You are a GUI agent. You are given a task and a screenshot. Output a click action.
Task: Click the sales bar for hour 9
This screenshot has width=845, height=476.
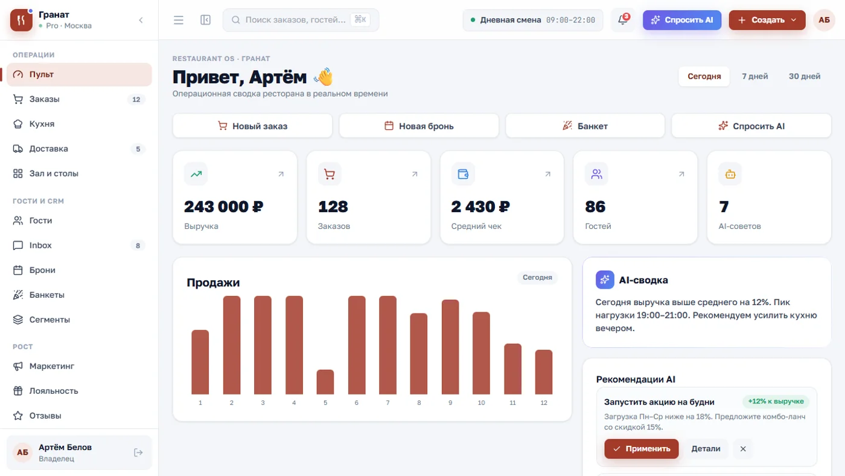pos(450,347)
